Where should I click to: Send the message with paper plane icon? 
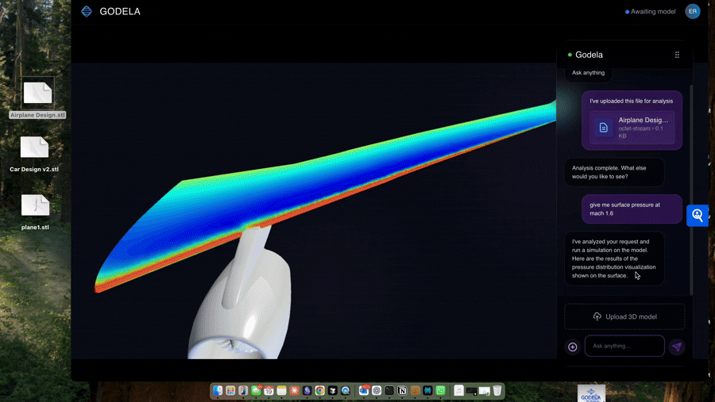(676, 346)
